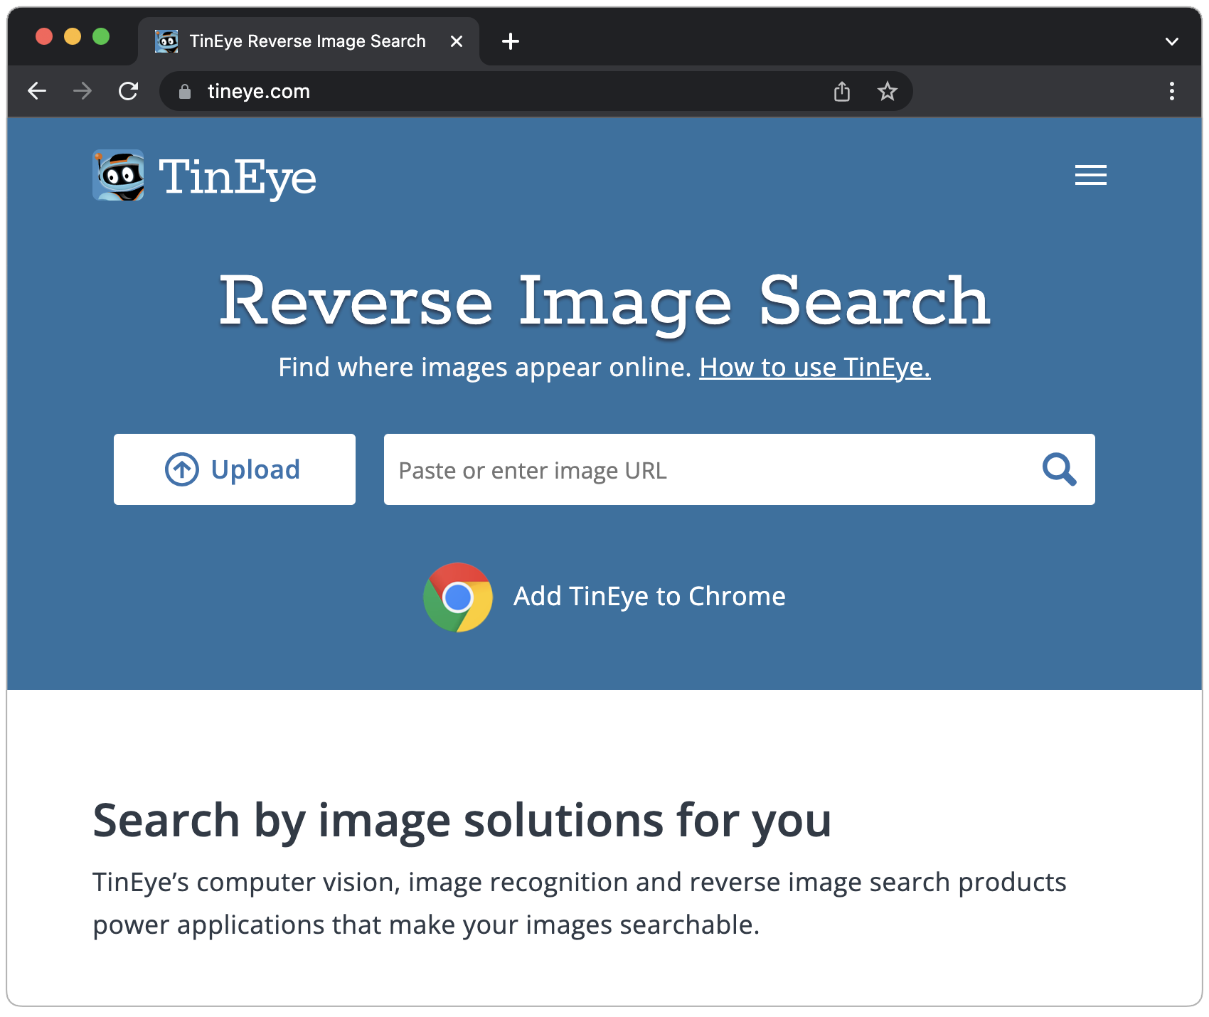The height and width of the screenshot is (1017, 1209).
Task: Select the TinEye Reverse Image Search tab
Action: tap(308, 41)
